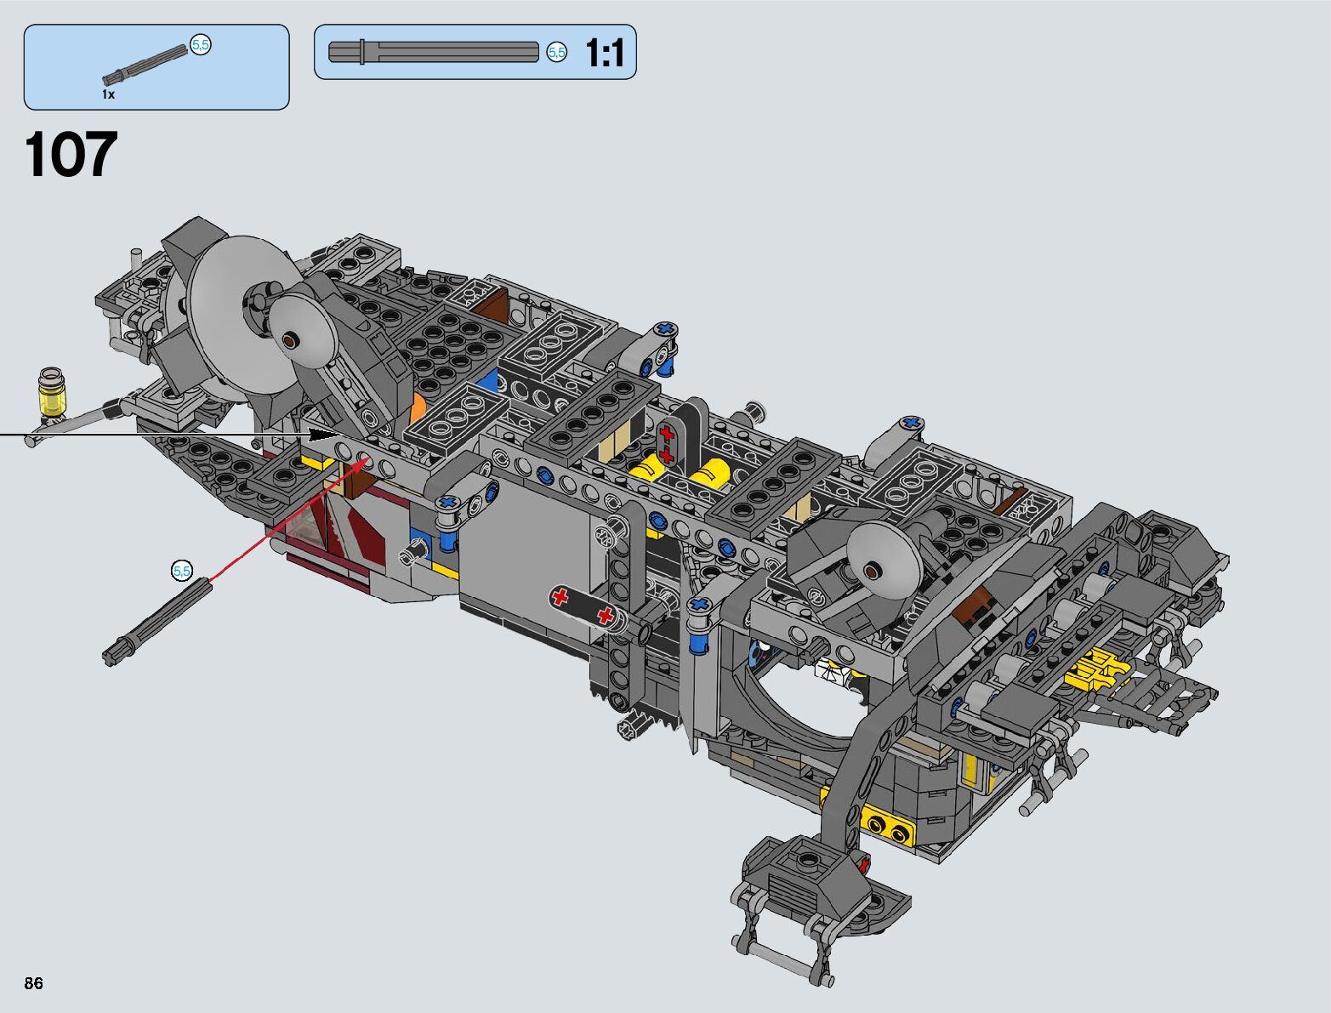
Task: Click the 1:1 scale label
Action: tap(605, 54)
